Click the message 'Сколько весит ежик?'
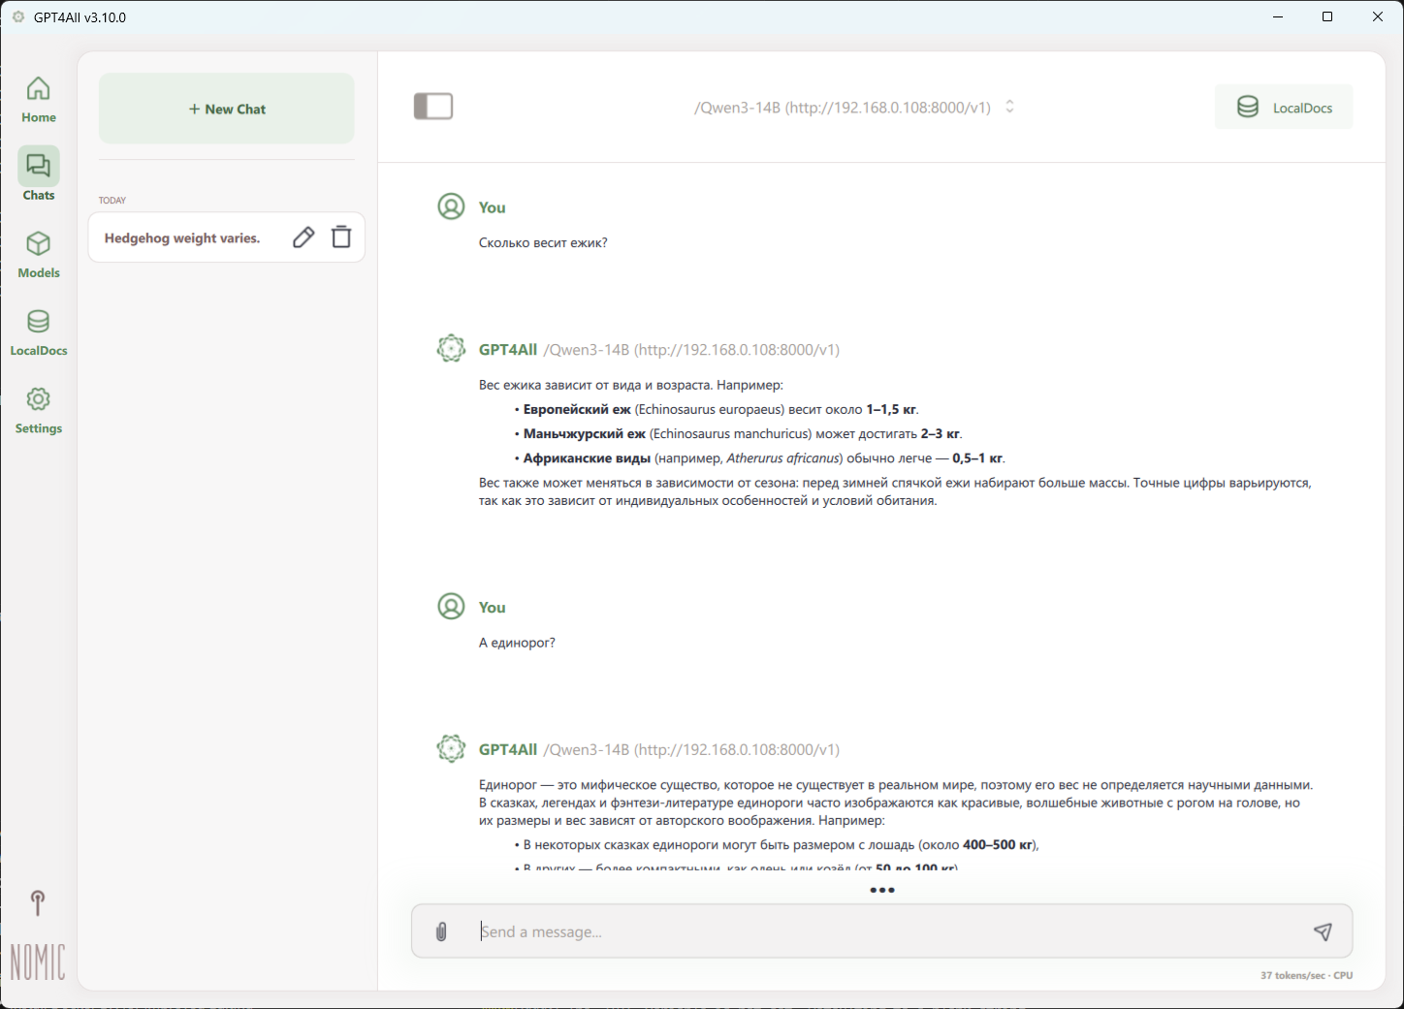This screenshot has height=1009, width=1404. (543, 243)
